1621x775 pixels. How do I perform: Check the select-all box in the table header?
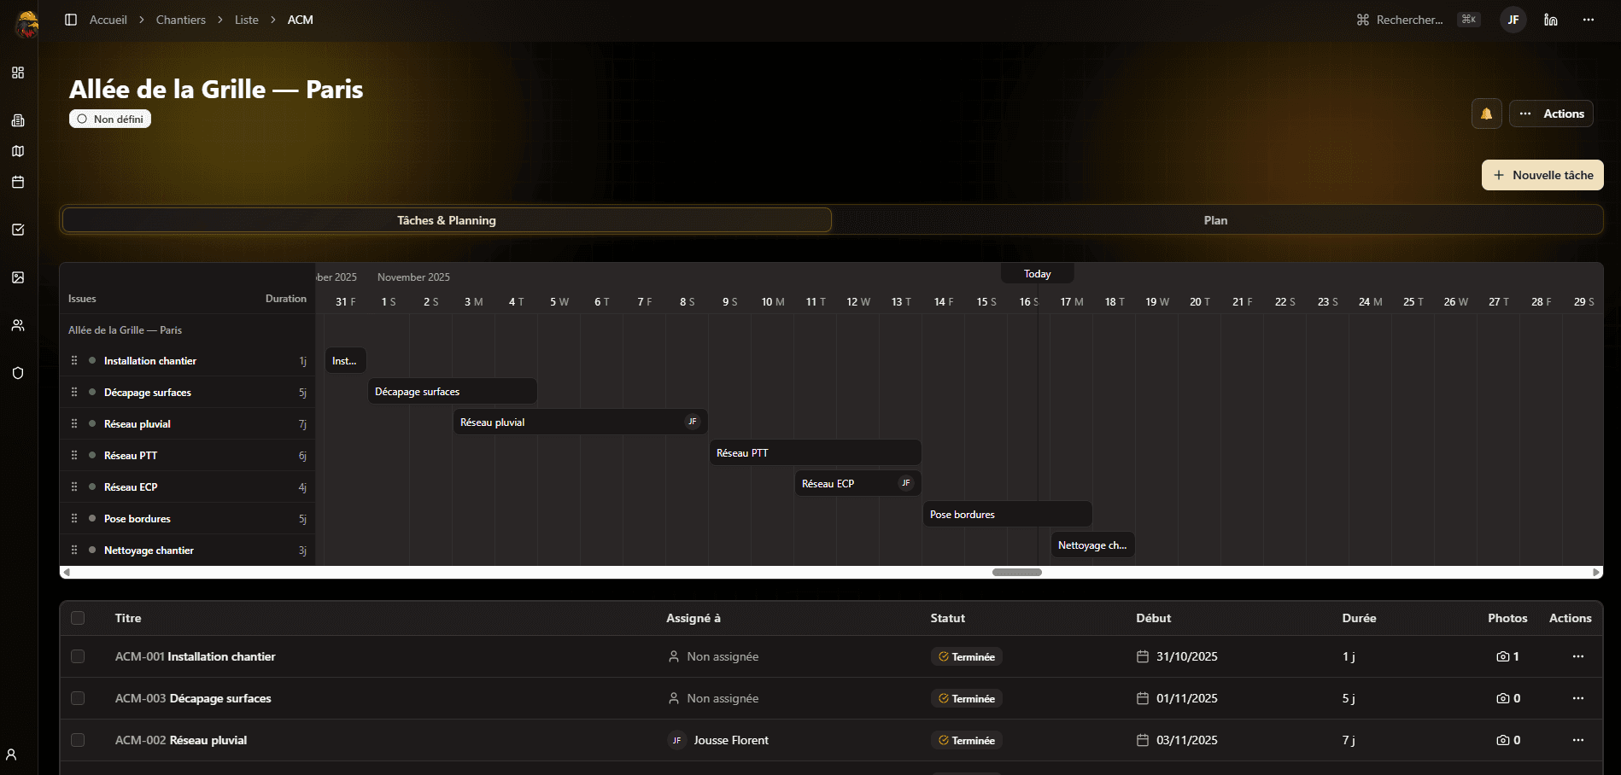(78, 618)
